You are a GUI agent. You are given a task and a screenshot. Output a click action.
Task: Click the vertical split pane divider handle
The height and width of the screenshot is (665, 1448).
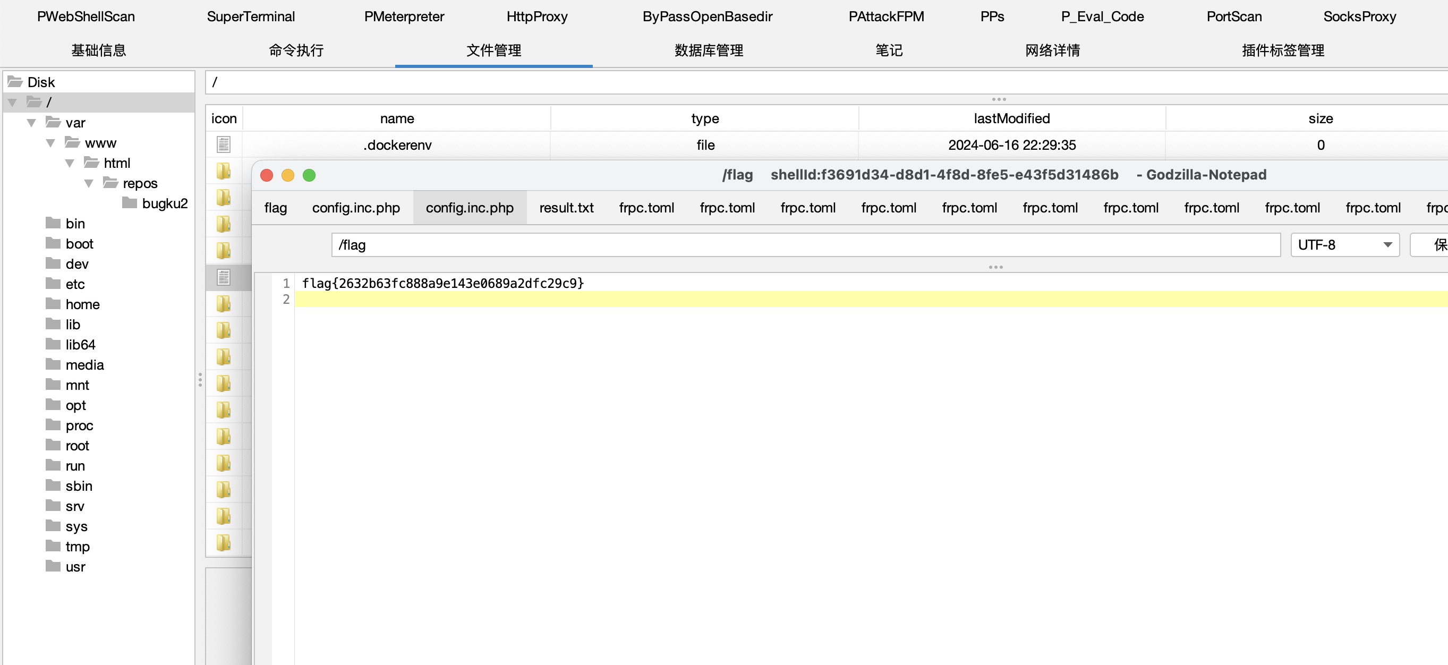[x=200, y=380]
